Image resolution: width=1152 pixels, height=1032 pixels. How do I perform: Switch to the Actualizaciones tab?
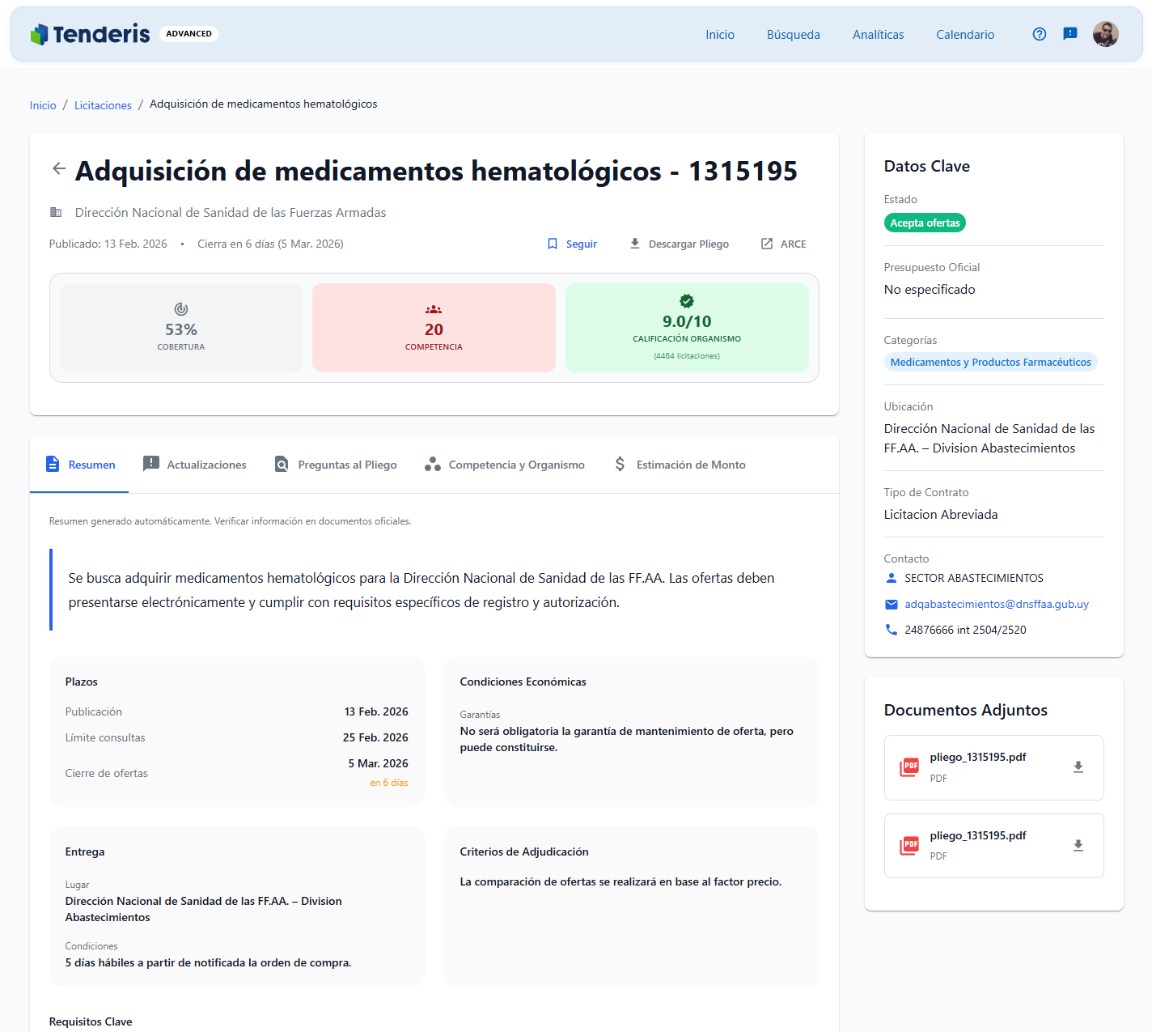(195, 465)
